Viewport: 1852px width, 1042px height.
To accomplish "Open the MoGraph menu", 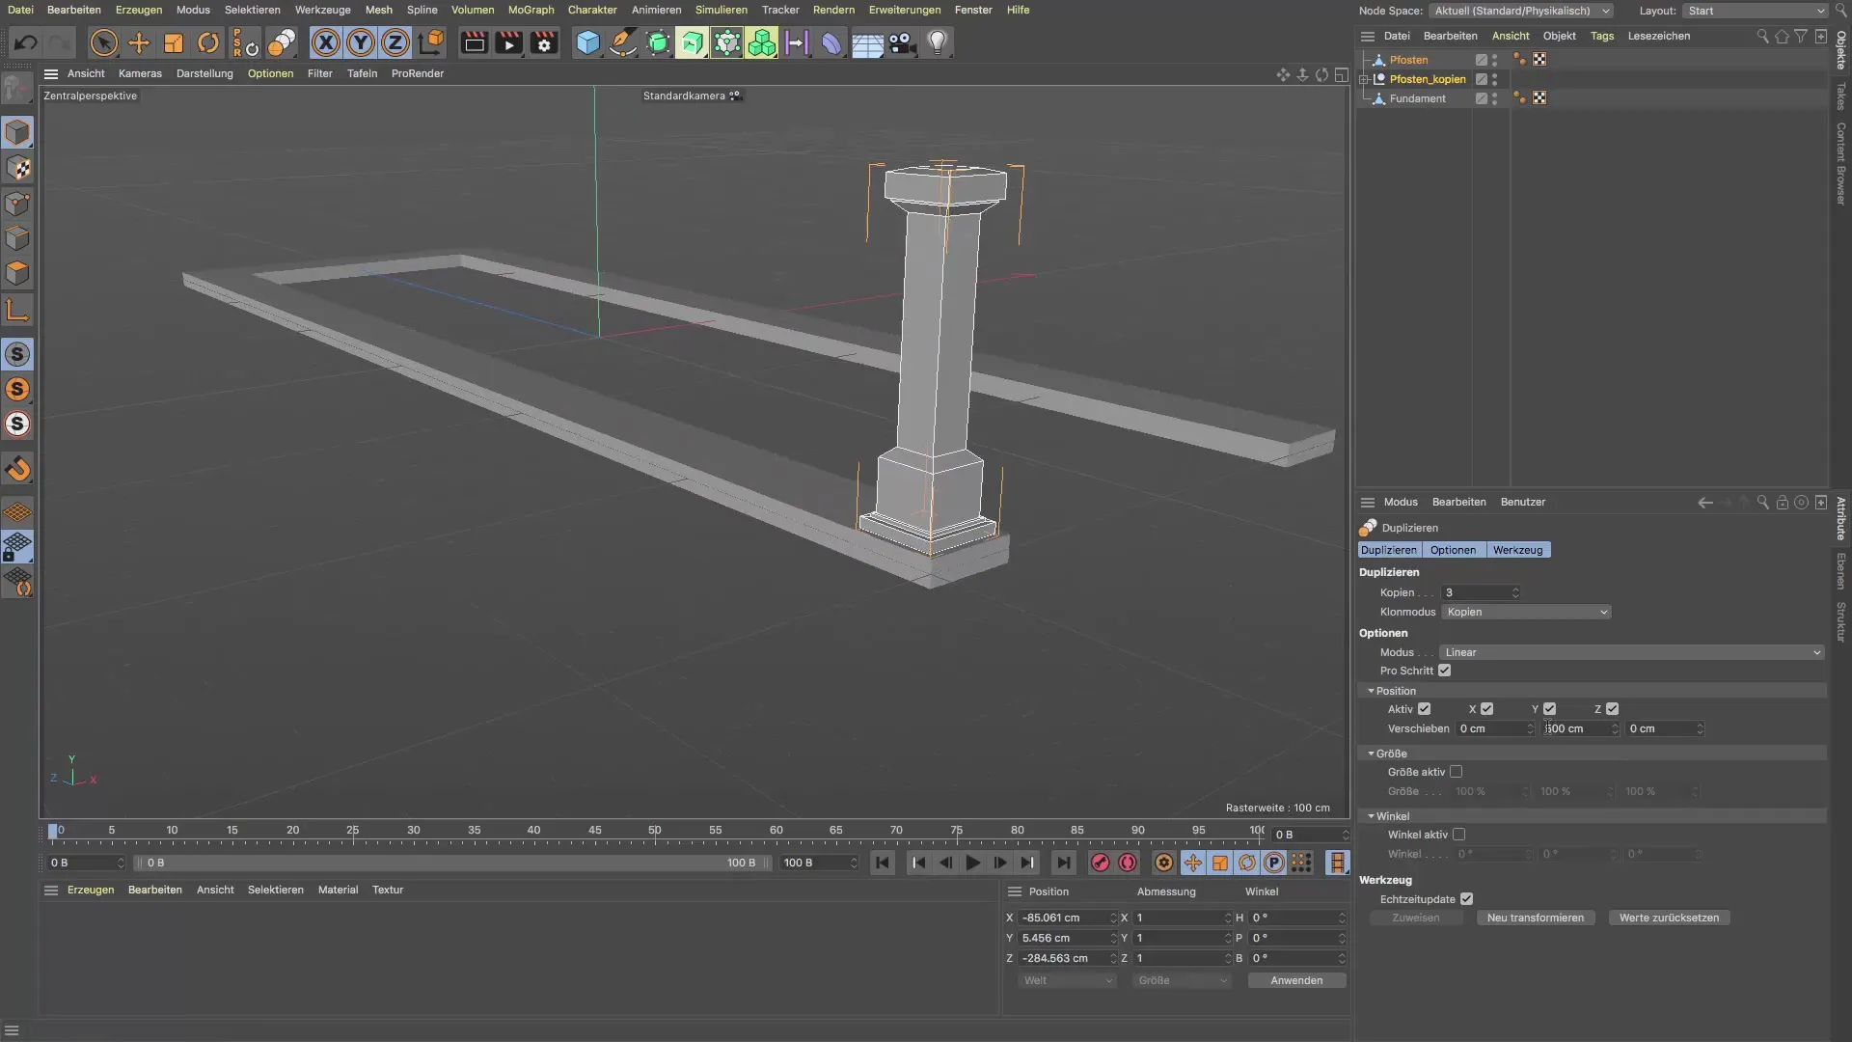I will pos(531,10).
